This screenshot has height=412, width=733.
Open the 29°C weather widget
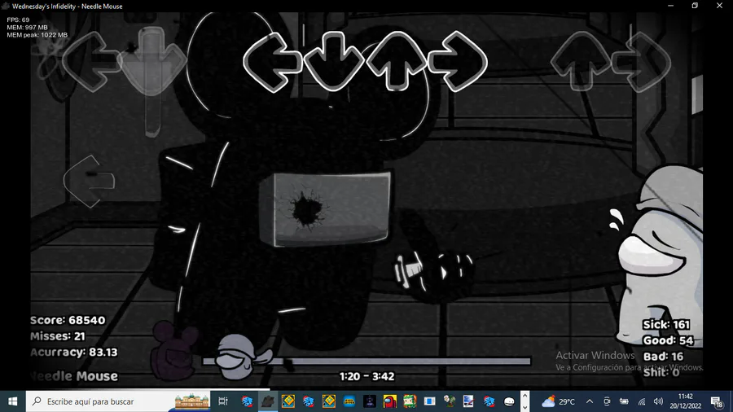point(558,401)
